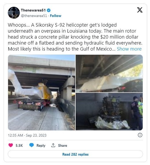
Task: Open the 5.5K likes count
Action: click(19, 145)
